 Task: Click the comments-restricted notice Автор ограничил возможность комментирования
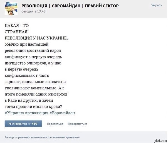tap(42, 137)
